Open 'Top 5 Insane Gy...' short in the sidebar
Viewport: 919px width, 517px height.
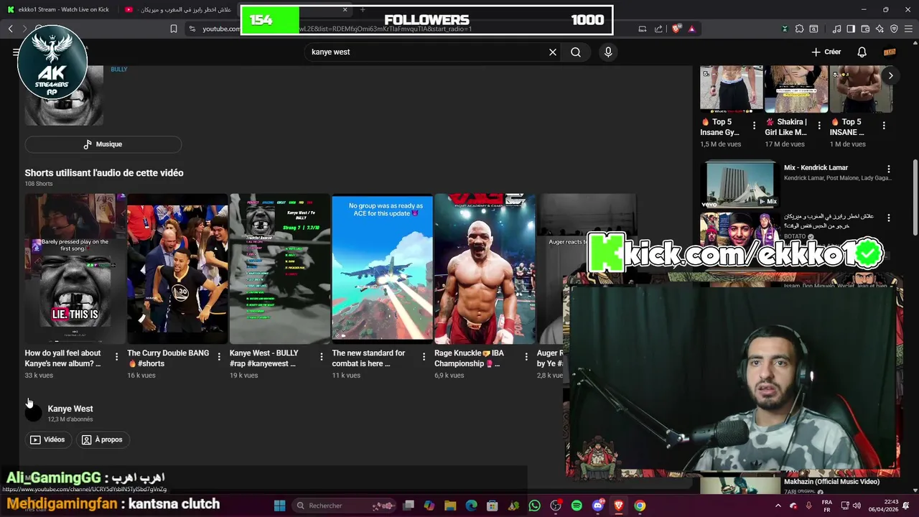(x=732, y=89)
